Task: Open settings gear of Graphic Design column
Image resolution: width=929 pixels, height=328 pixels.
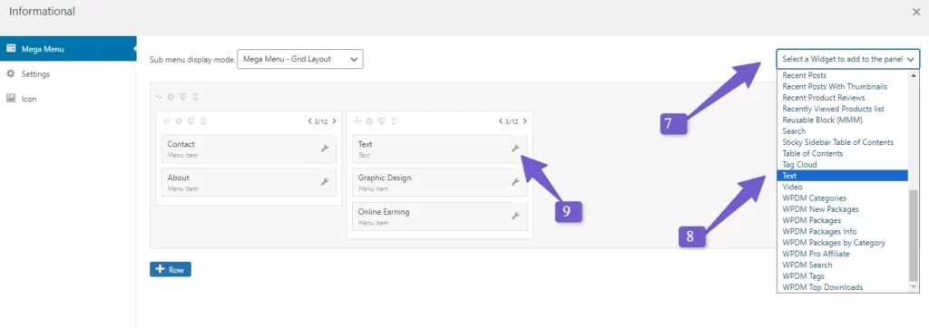Action: click(x=369, y=121)
